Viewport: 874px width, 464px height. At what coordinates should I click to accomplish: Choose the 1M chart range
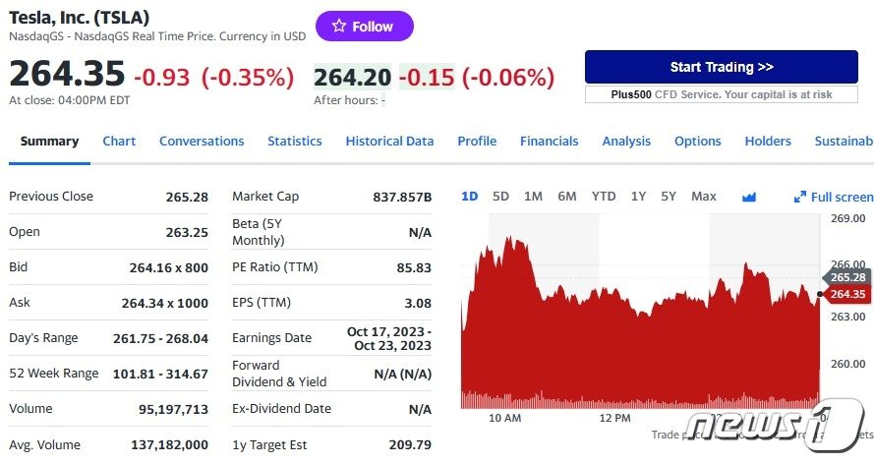pyautogui.click(x=533, y=197)
